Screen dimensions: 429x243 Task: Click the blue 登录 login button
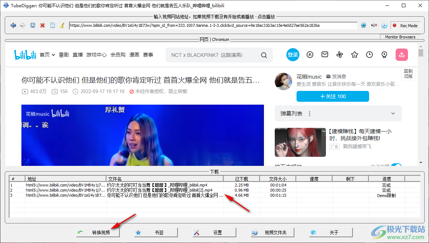pos(293,55)
